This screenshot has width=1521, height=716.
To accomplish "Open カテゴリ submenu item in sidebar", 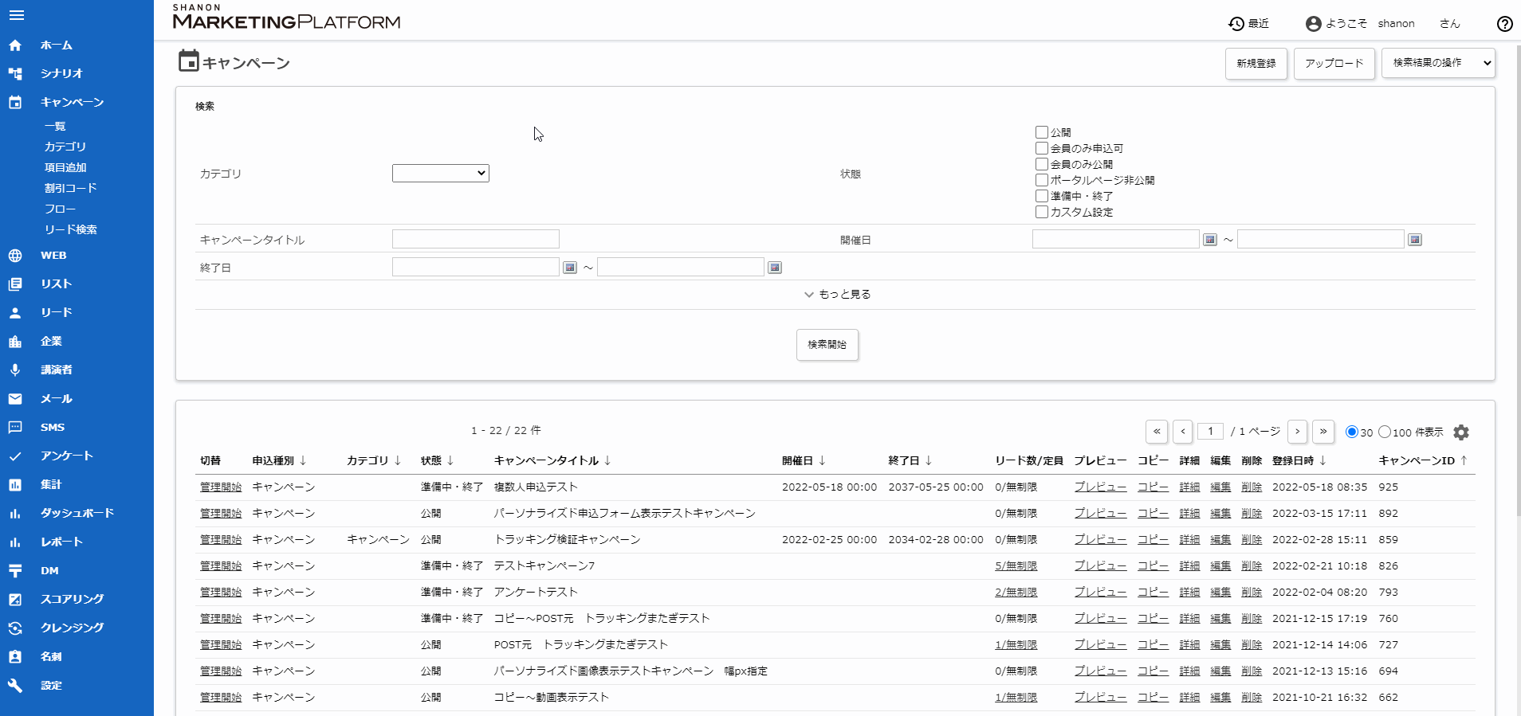I will (x=65, y=147).
